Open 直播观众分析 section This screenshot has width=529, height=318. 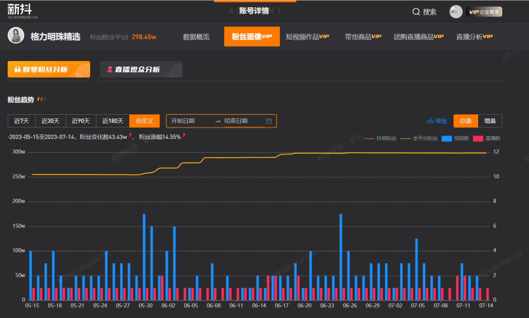point(141,69)
